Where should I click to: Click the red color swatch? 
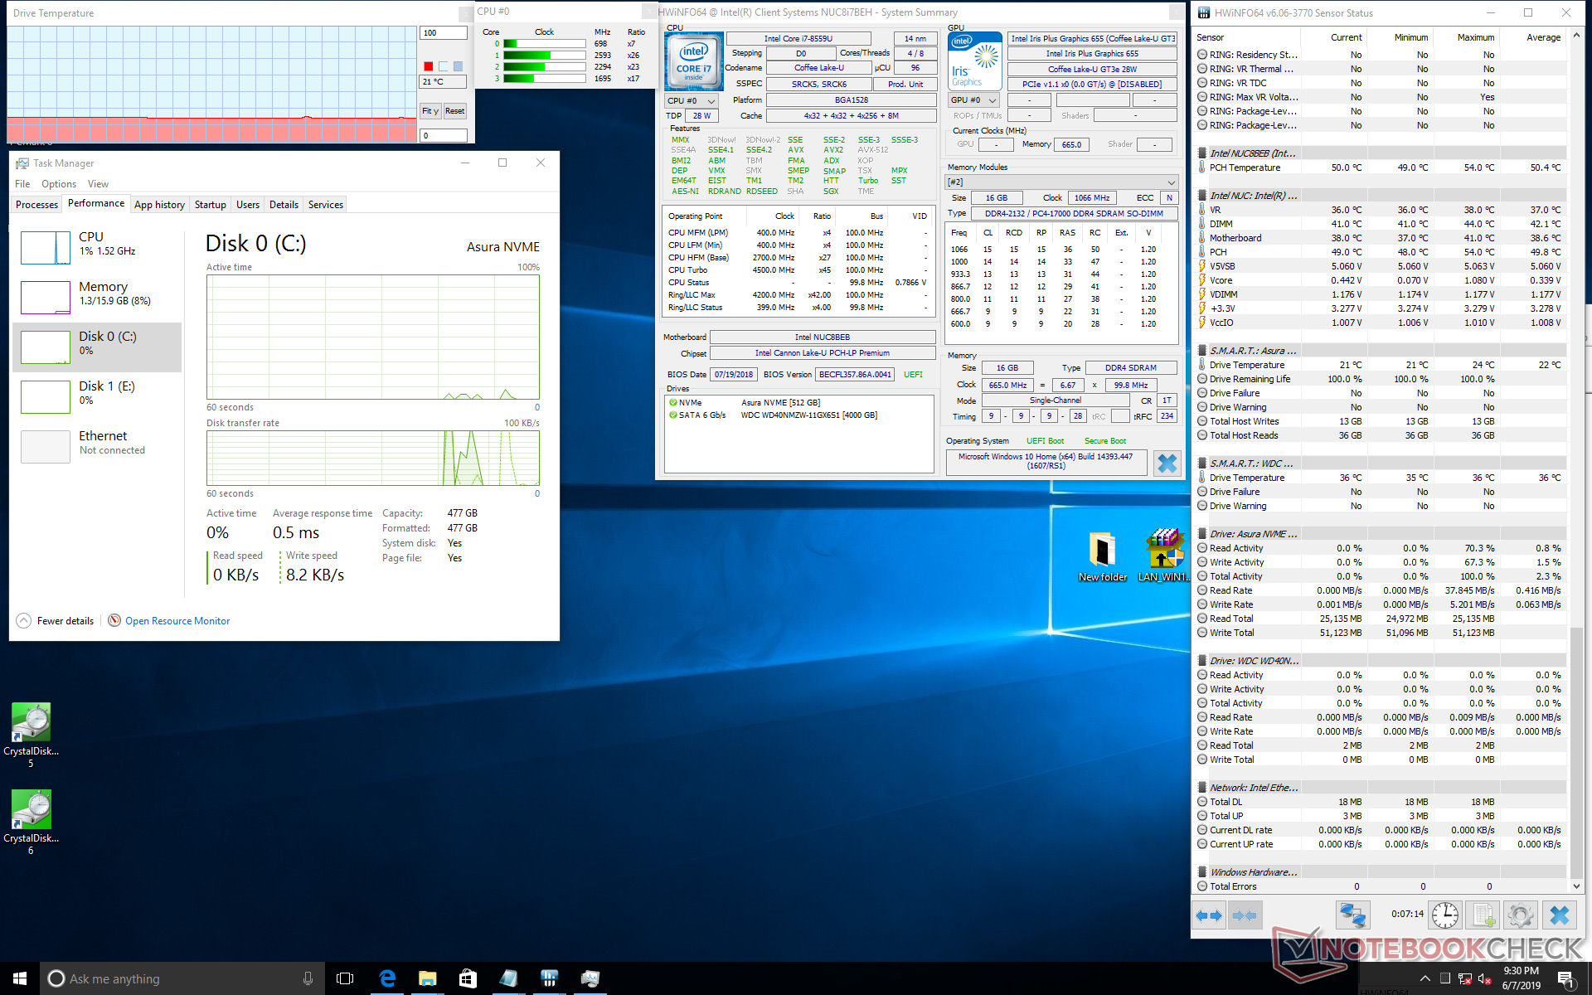[428, 66]
